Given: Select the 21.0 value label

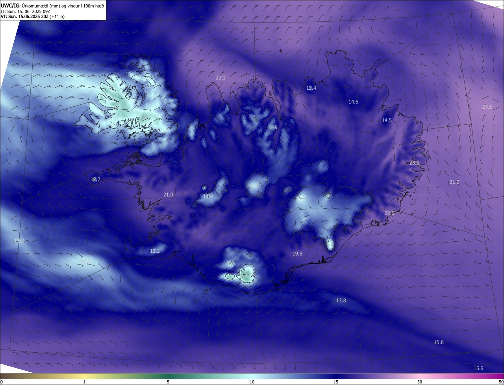Looking at the screenshot, I should pyautogui.click(x=168, y=195).
